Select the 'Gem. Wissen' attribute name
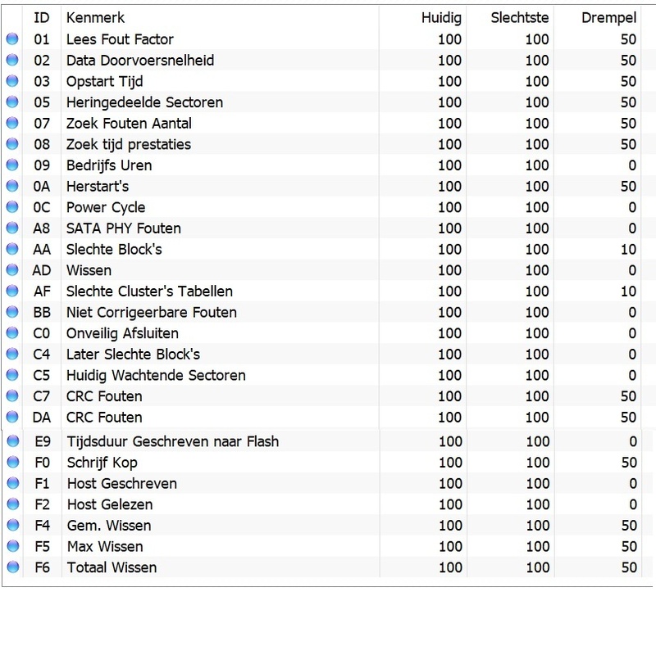Image resolution: width=656 pixels, height=646 pixels. [x=109, y=526]
